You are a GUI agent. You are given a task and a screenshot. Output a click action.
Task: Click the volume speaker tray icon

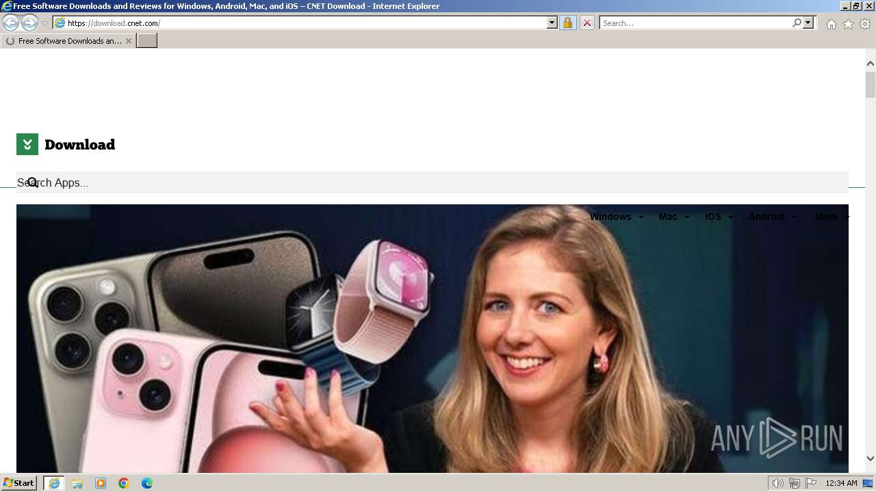pyautogui.click(x=777, y=483)
